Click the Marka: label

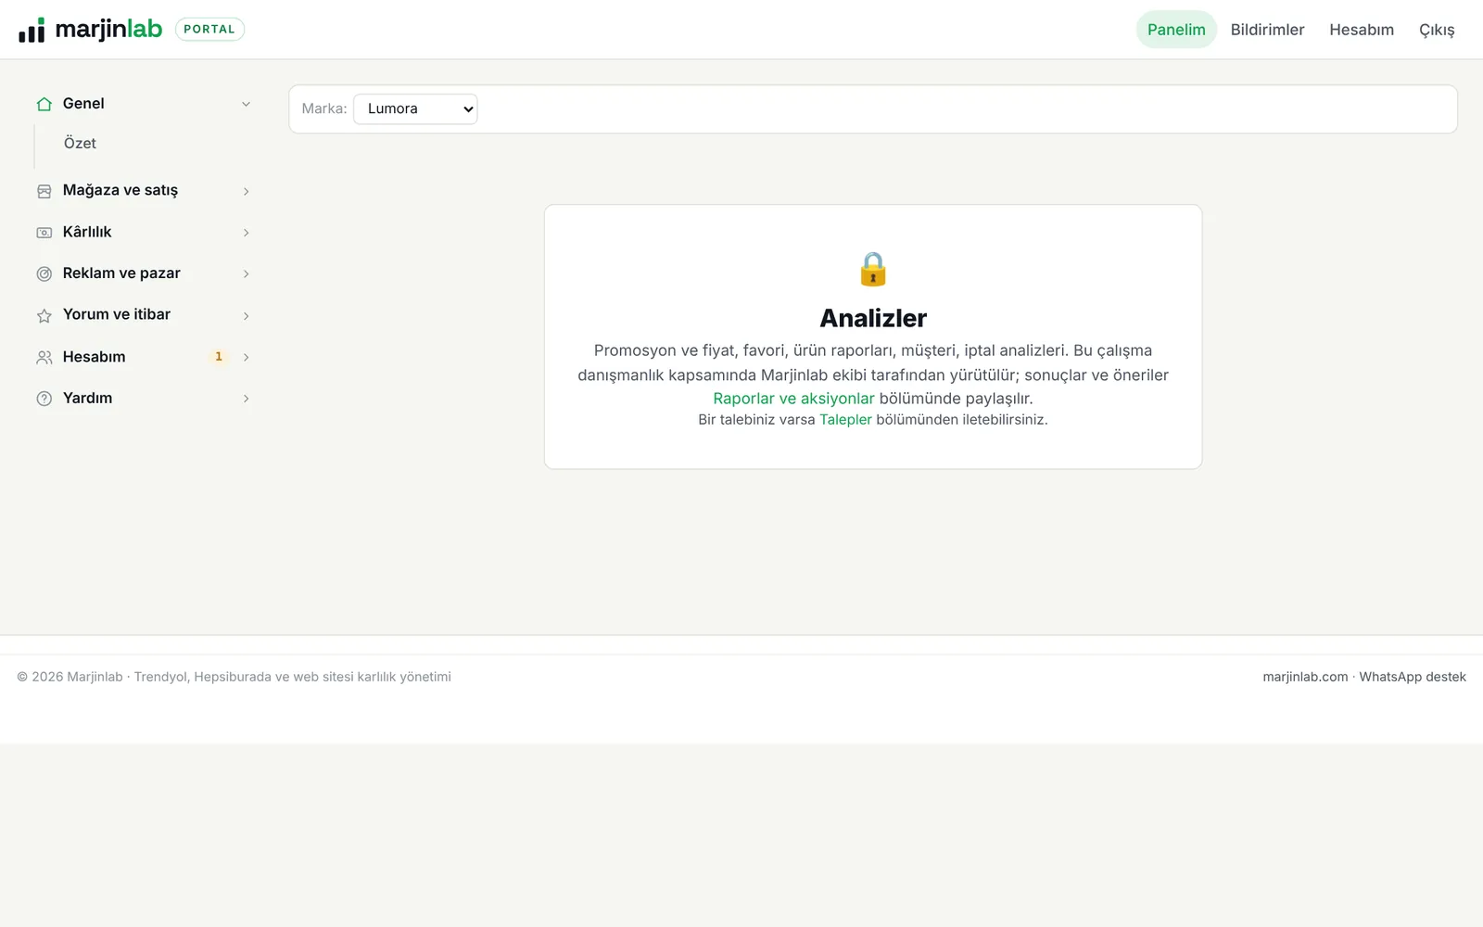click(x=324, y=108)
